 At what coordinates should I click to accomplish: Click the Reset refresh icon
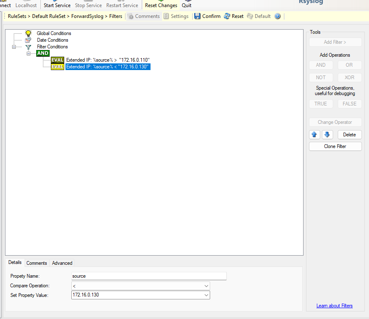[227, 16]
